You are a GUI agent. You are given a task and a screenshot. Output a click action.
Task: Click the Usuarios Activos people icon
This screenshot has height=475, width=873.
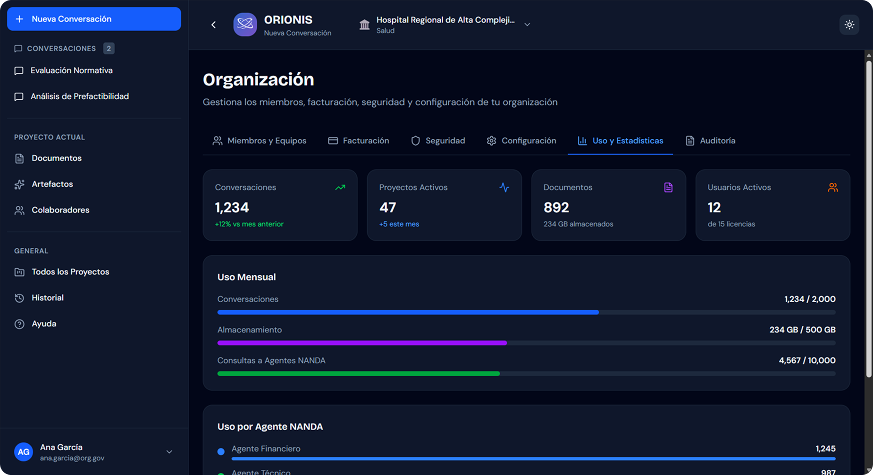pyautogui.click(x=833, y=187)
